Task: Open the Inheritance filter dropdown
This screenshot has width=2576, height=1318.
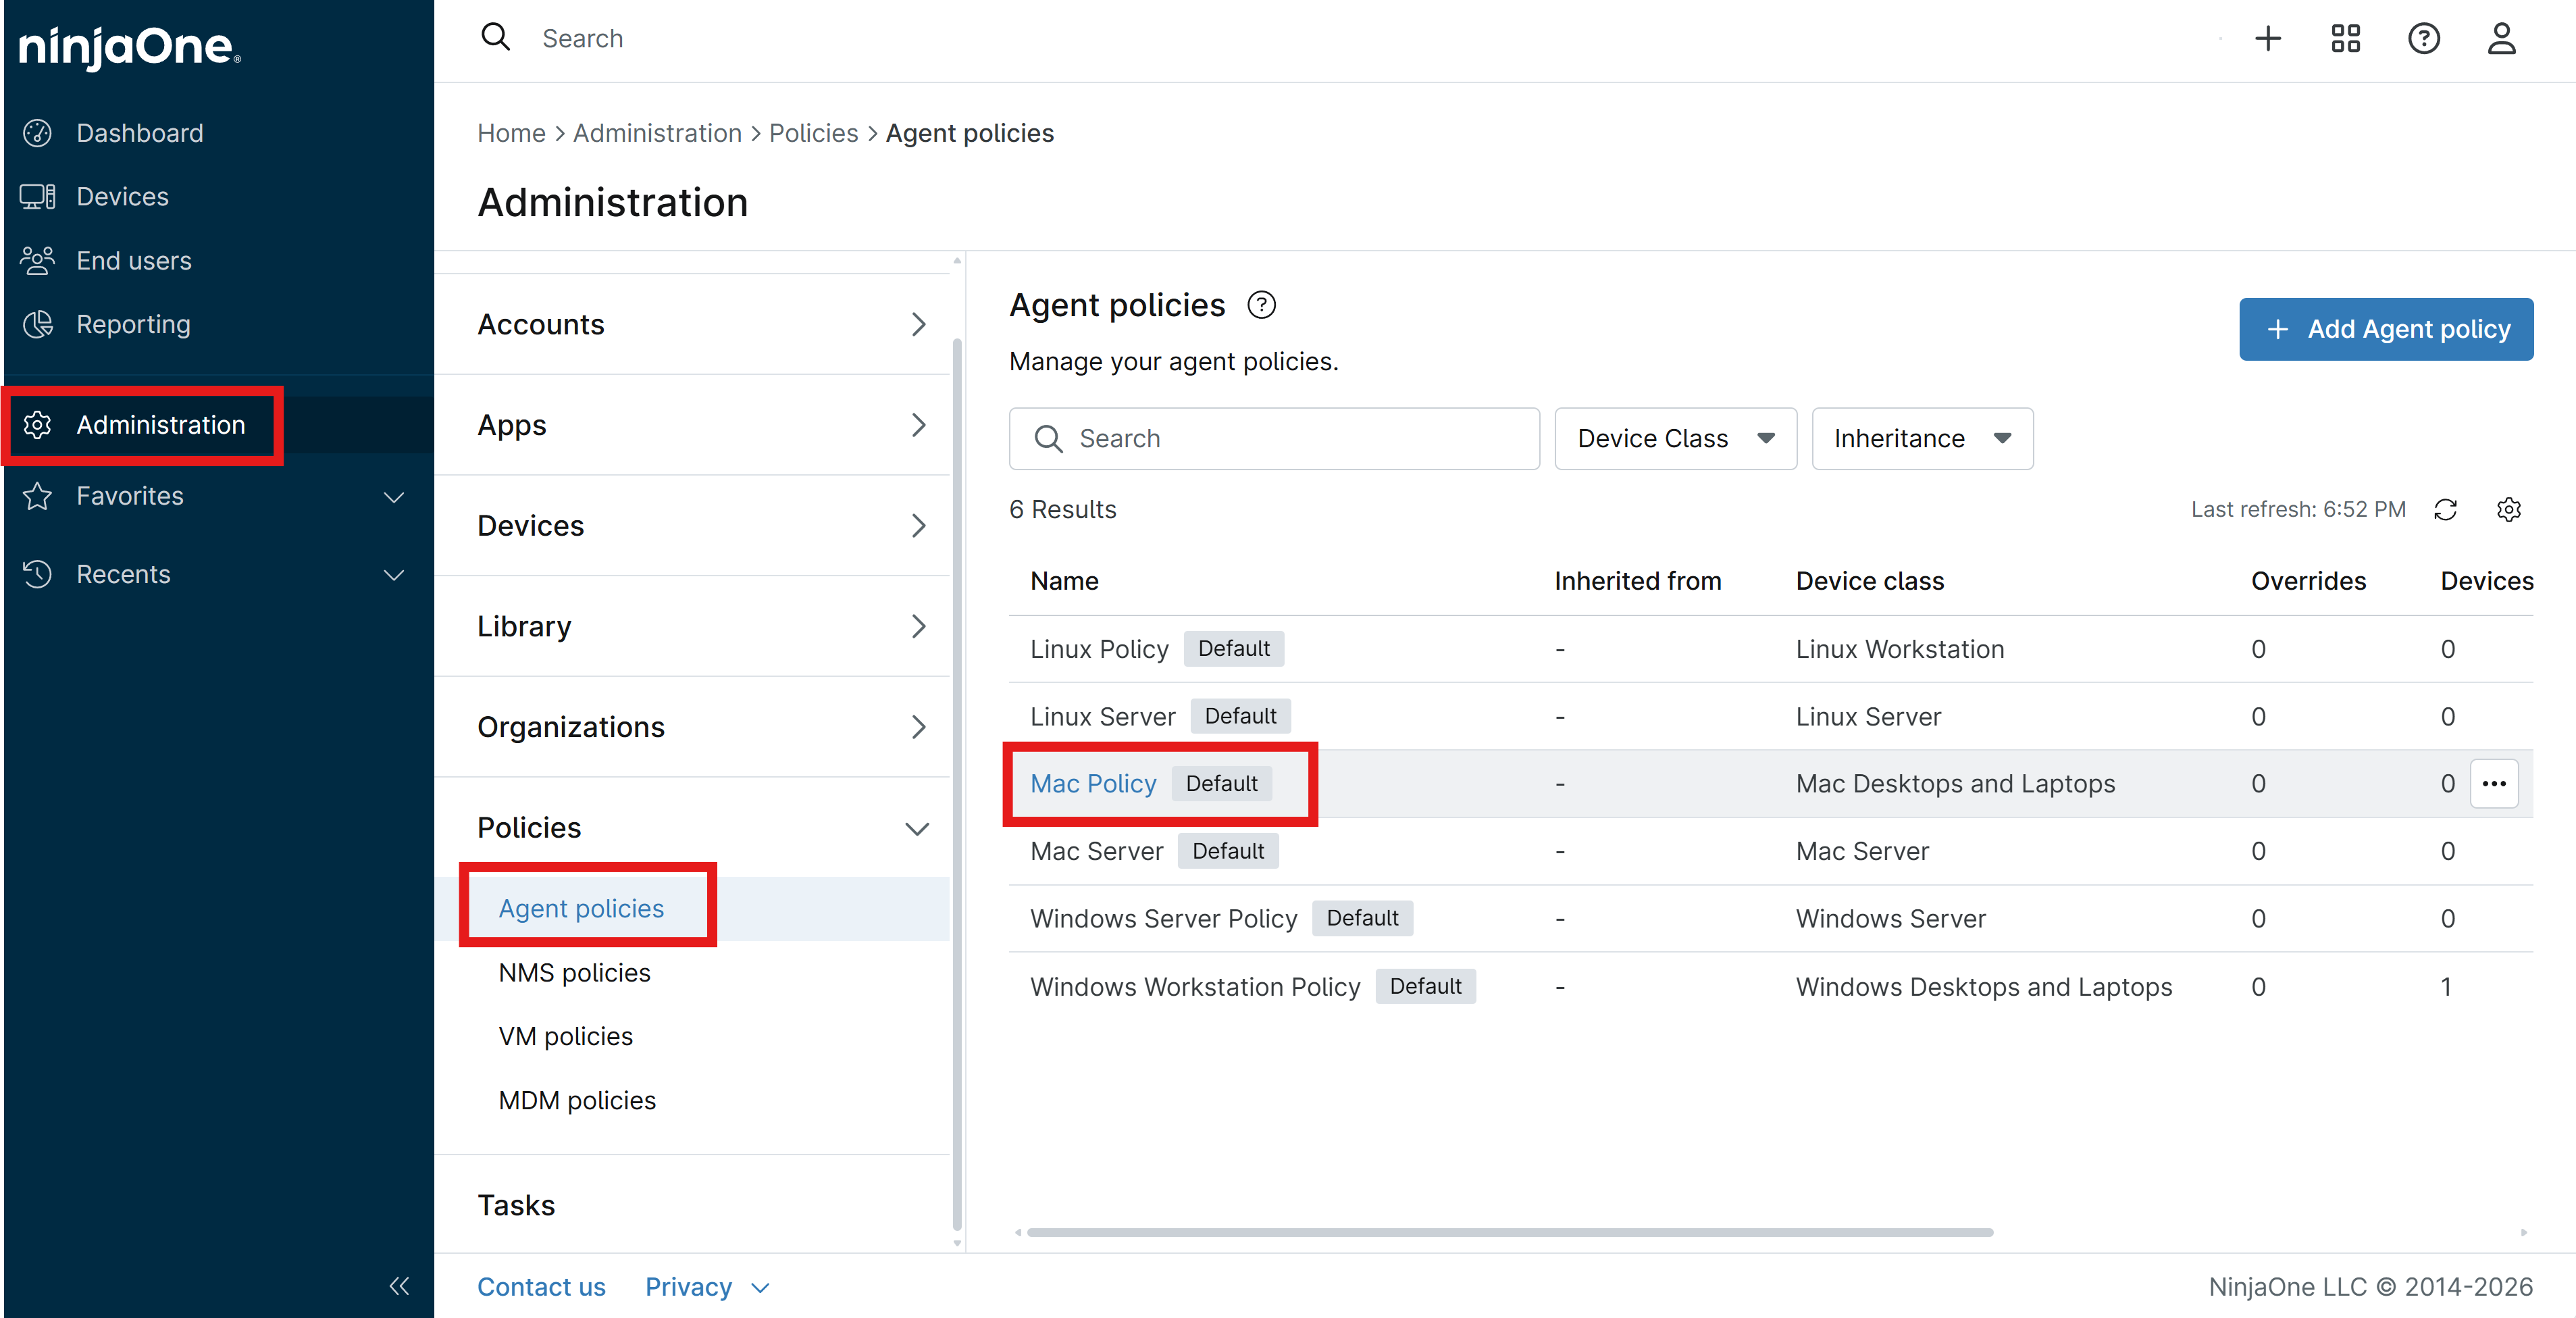Action: click(x=1922, y=439)
